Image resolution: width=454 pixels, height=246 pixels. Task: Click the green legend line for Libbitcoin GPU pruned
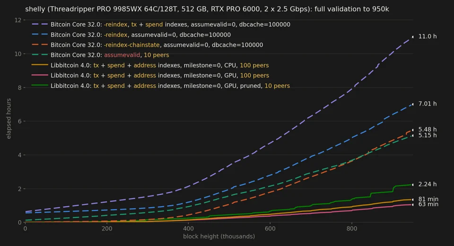point(40,85)
